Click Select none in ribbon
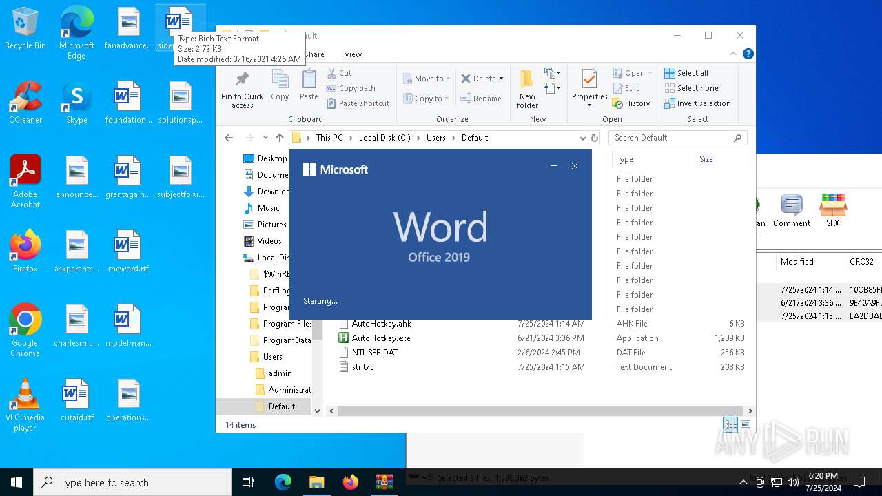This screenshot has height=496, width=882. click(691, 88)
